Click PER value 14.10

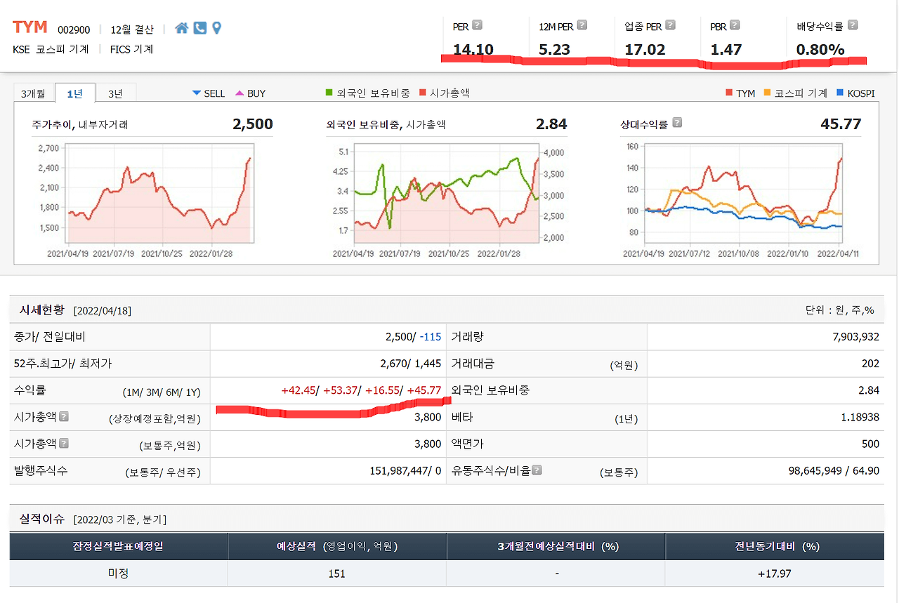(473, 49)
